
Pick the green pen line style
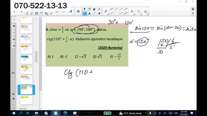click(x=121, y=9)
